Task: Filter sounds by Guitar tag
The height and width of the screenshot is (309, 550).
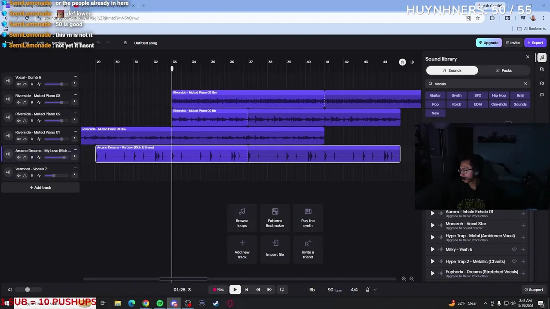Action: click(x=435, y=95)
